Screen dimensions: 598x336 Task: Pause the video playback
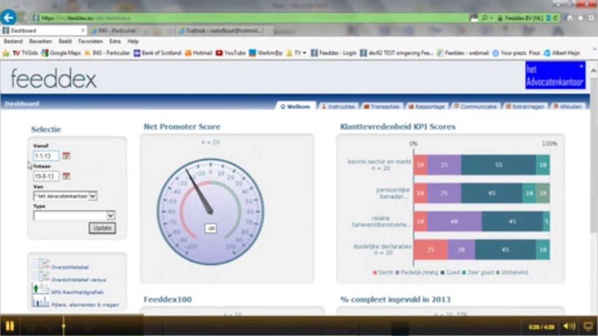click(x=9, y=326)
